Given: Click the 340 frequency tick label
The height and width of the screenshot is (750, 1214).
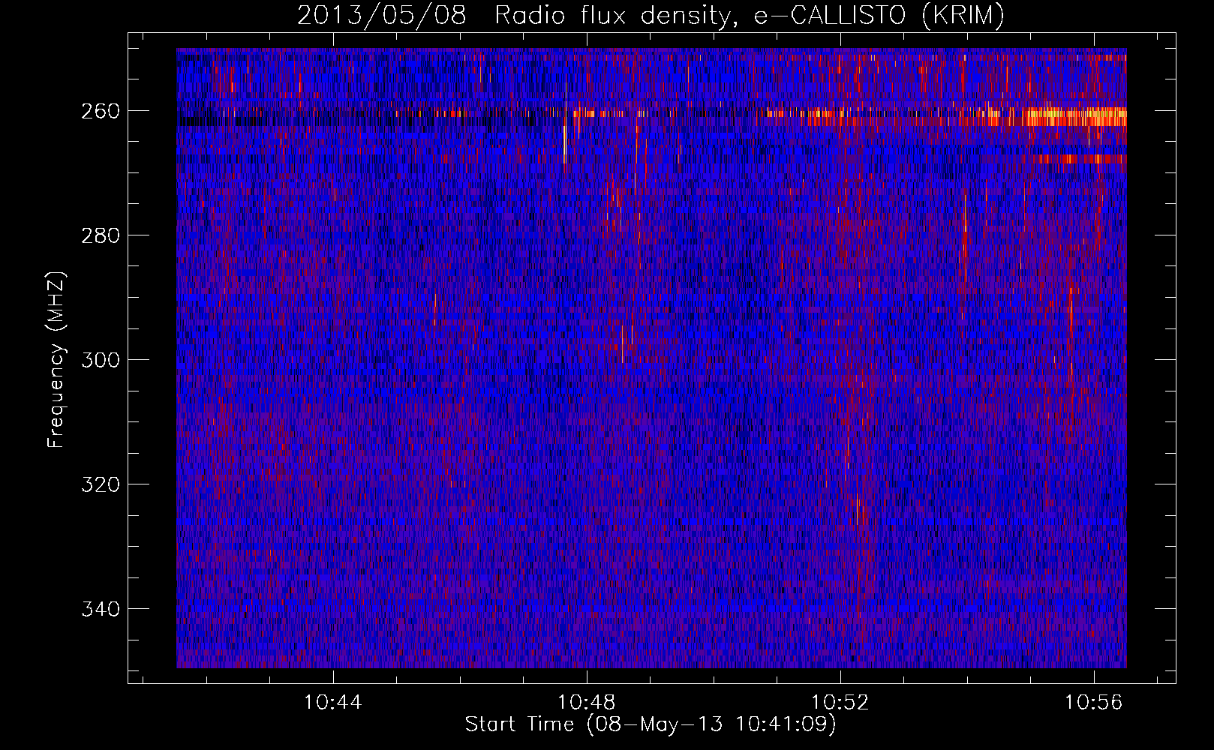Looking at the screenshot, I should [100, 609].
